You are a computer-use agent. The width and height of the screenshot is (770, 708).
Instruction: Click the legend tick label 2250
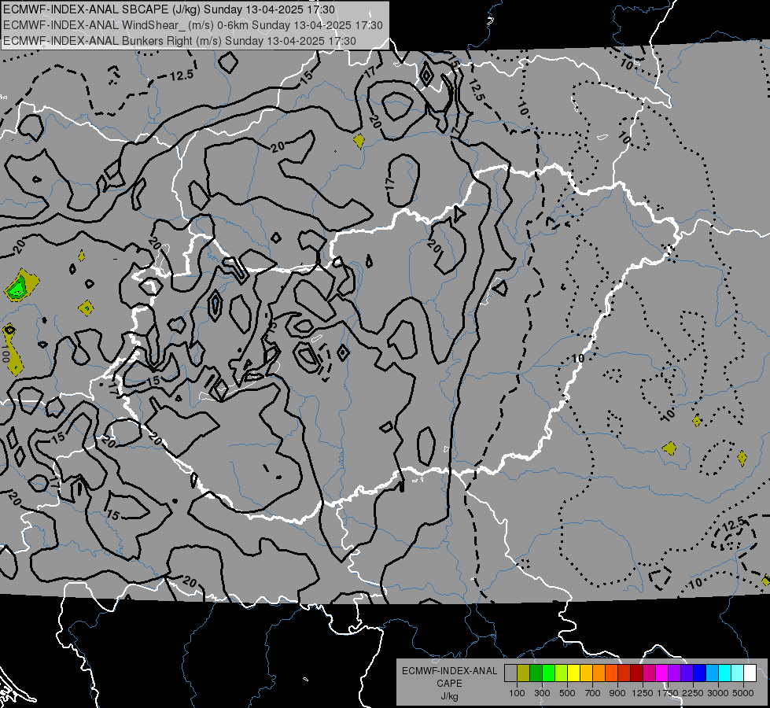[693, 693]
